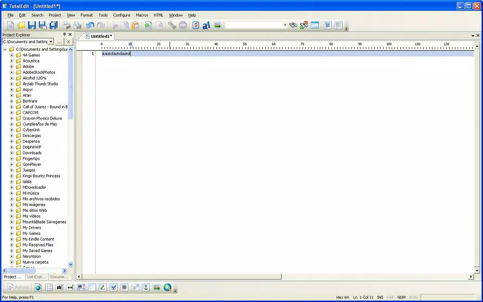Run spell check with the checklist icon
This screenshot has width=483, height=302.
click(x=195, y=25)
